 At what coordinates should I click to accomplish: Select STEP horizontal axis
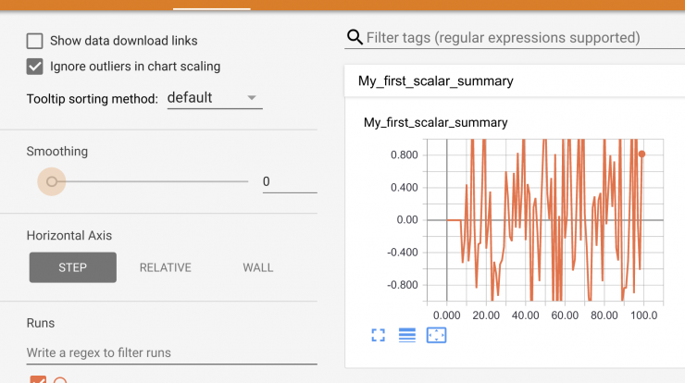73,267
